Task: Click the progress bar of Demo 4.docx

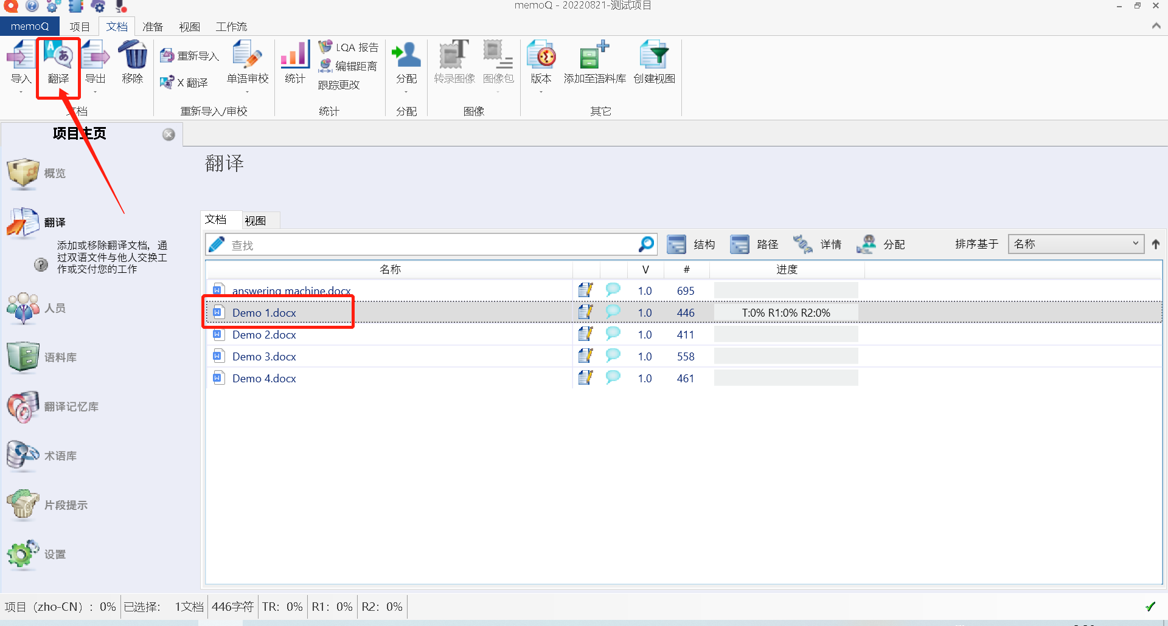Action: pyautogui.click(x=786, y=378)
